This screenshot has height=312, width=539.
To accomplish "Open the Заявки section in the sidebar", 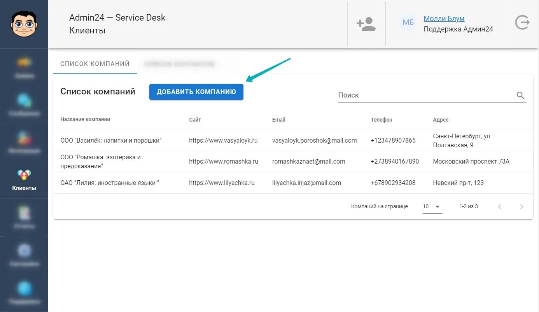I will click(24, 66).
